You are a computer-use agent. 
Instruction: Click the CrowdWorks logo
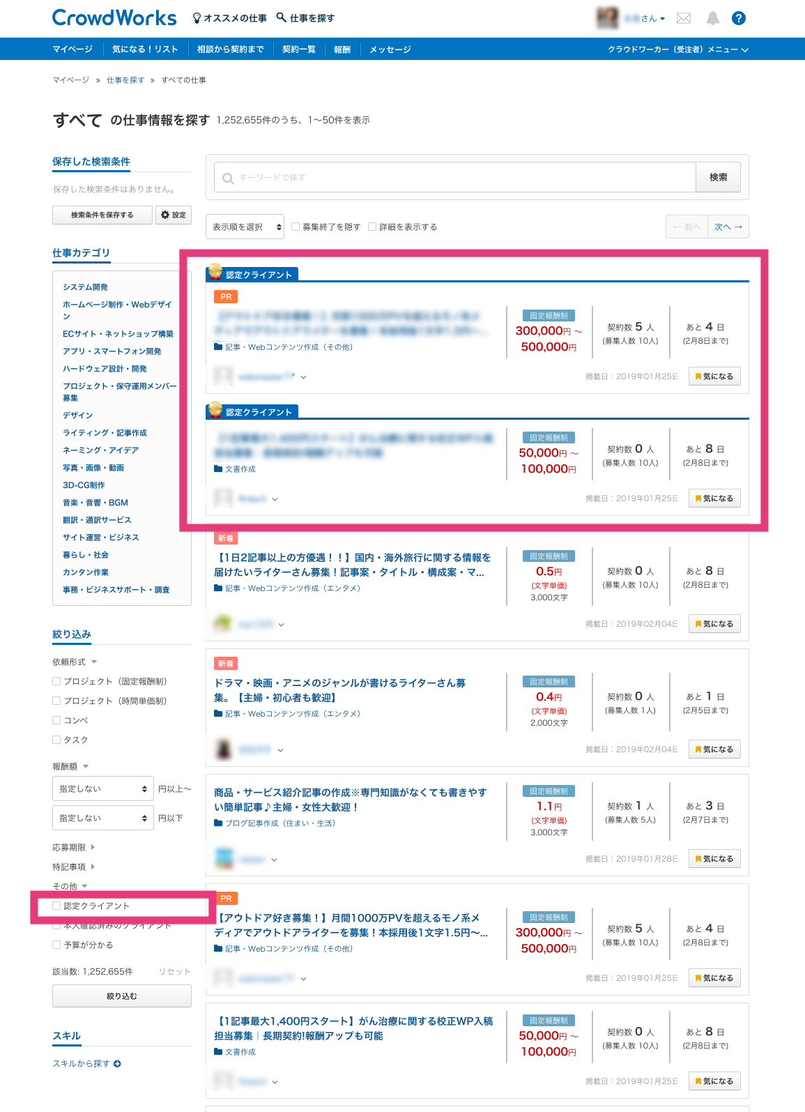114,17
